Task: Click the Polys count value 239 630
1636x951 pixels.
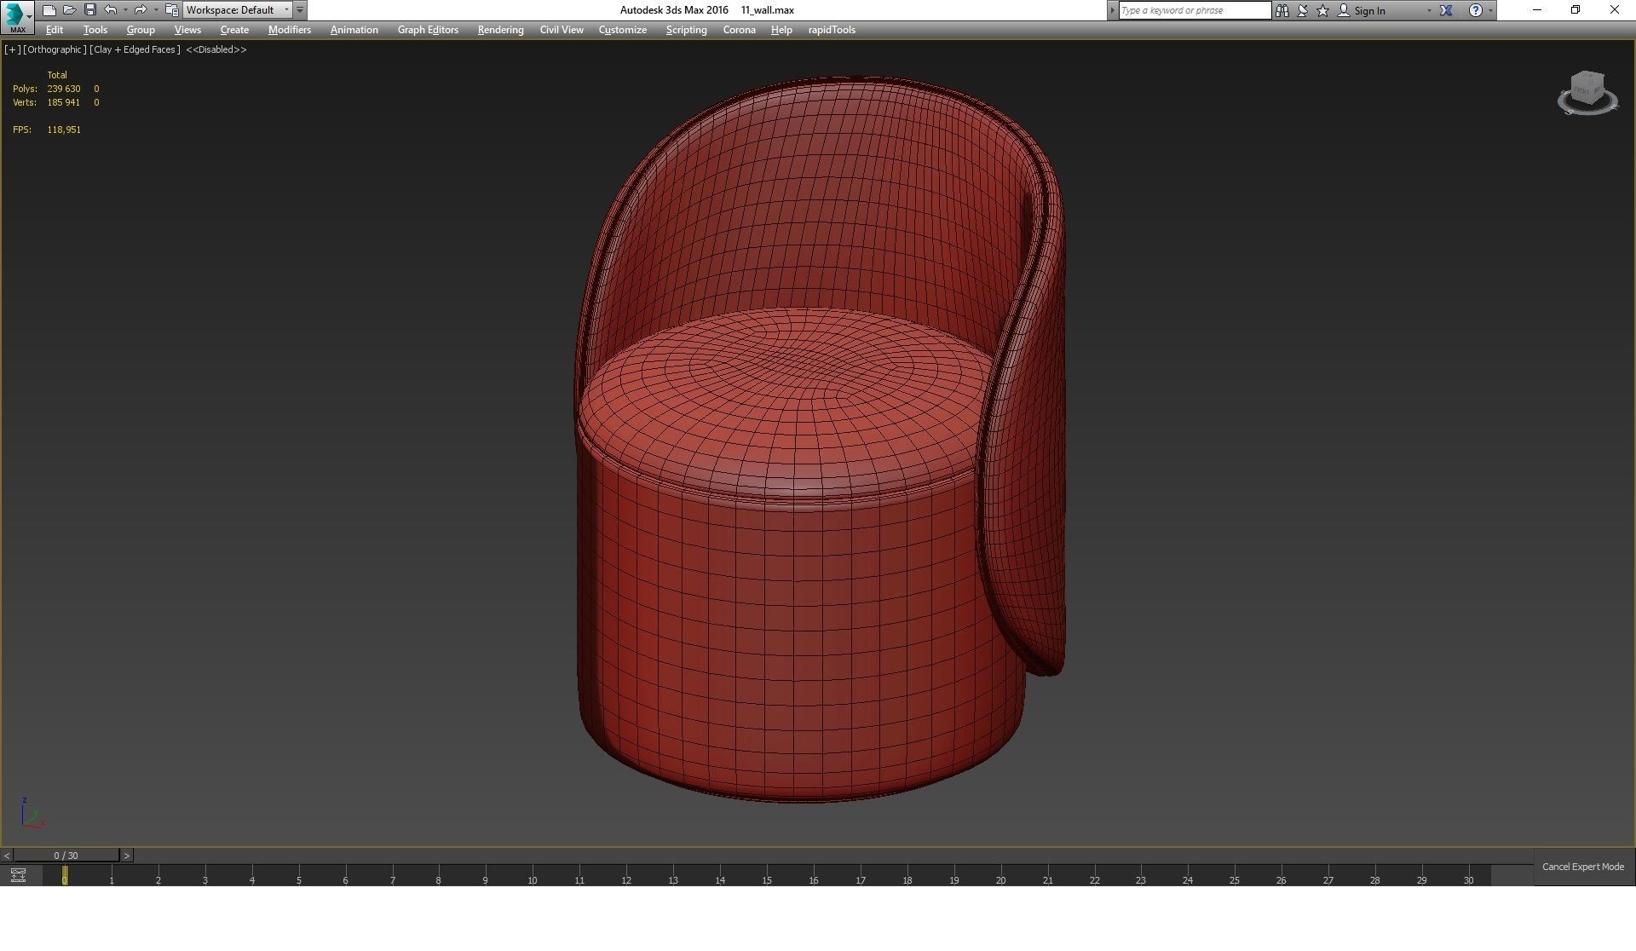Action: (x=64, y=89)
